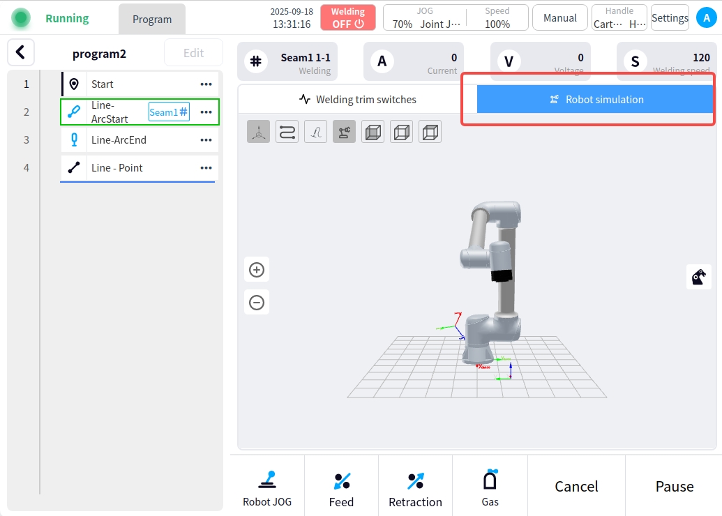This screenshot has height=516, width=722.
Task: Click the Welding speed value box
Action: click(665, 61)
